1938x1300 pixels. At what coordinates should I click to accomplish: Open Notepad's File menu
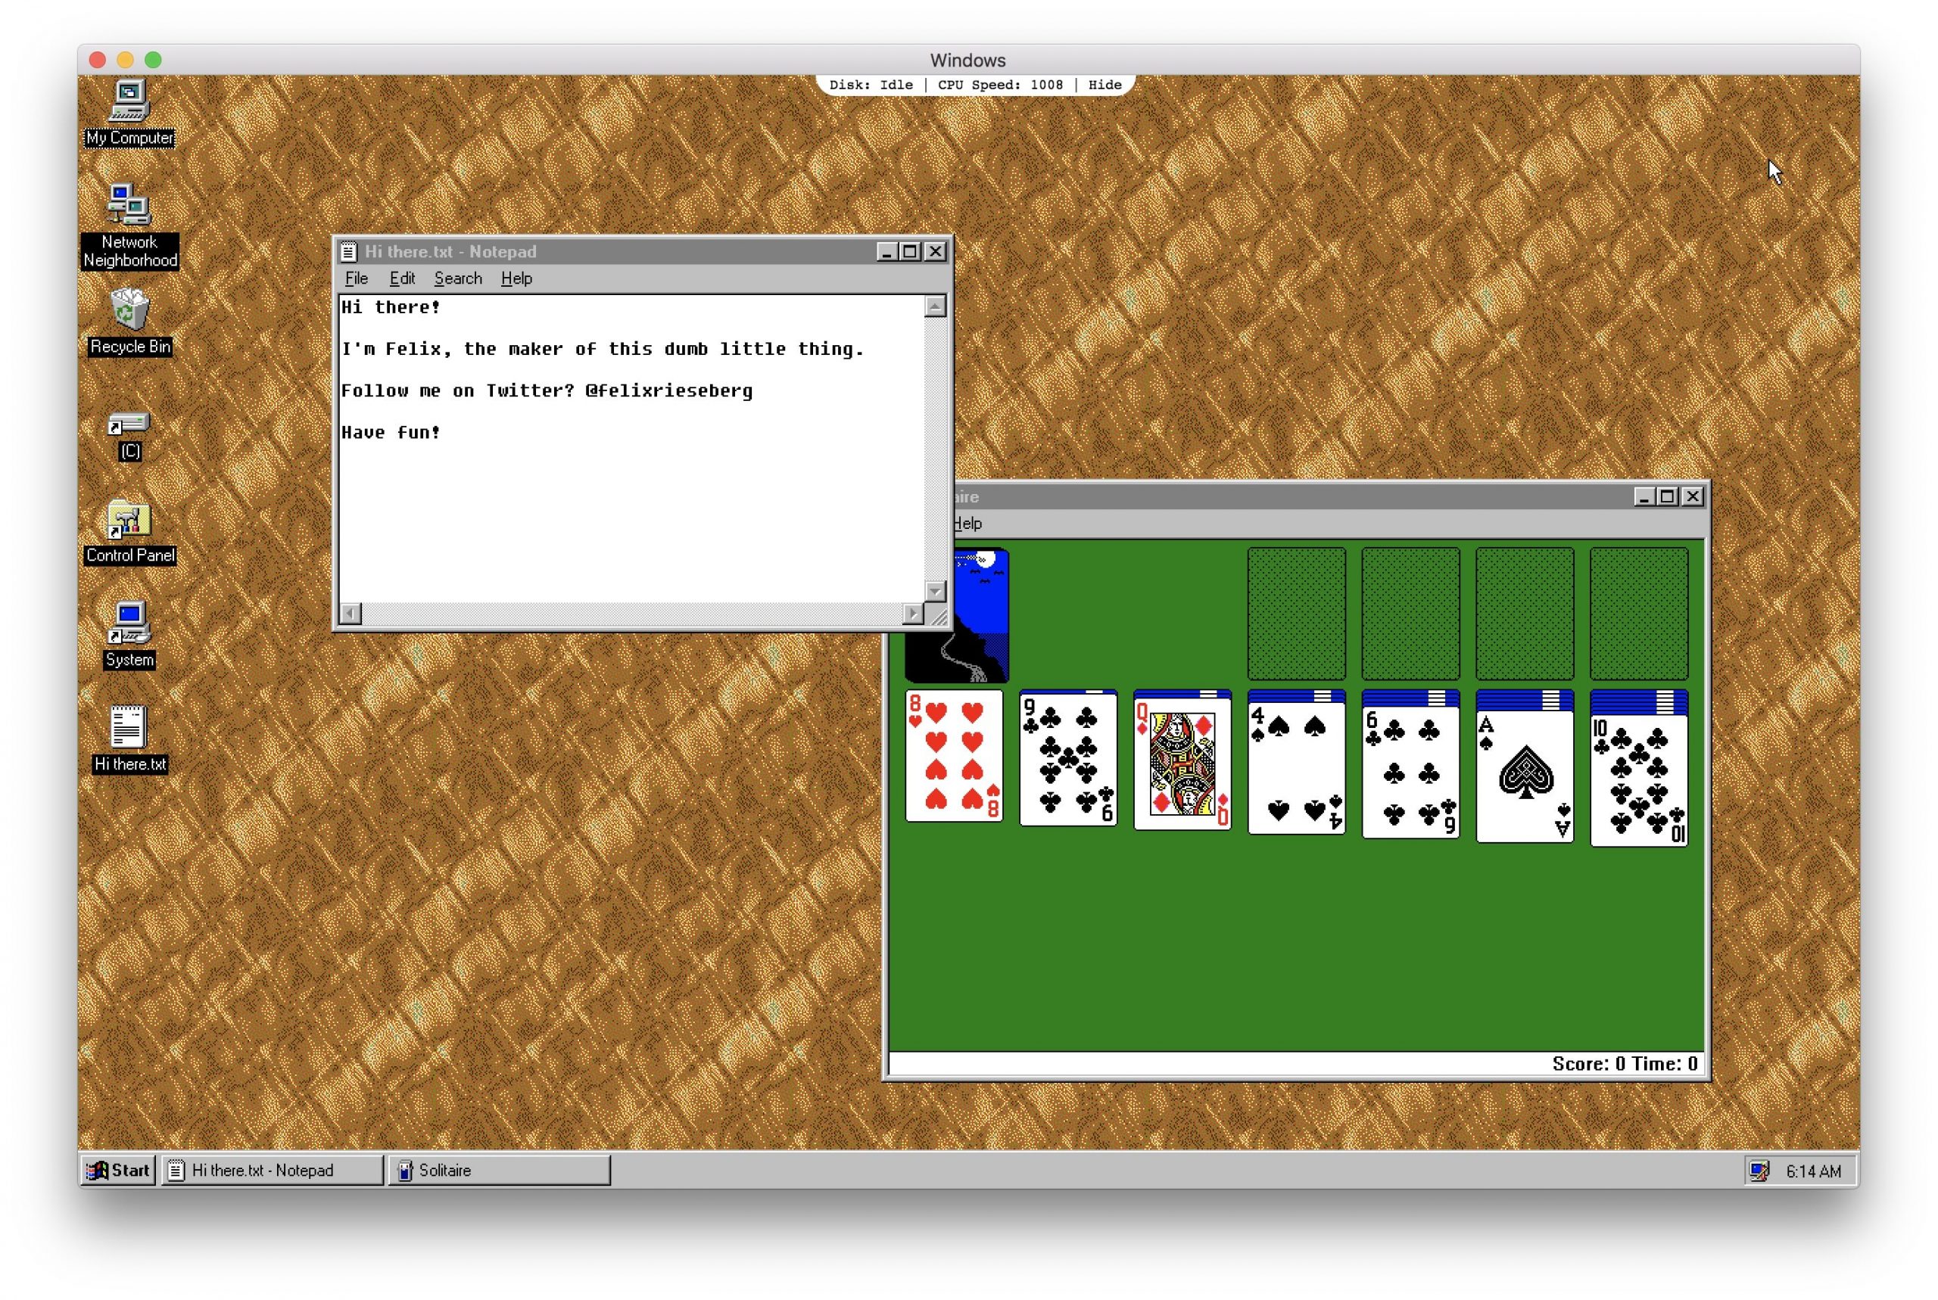point(356,278)
